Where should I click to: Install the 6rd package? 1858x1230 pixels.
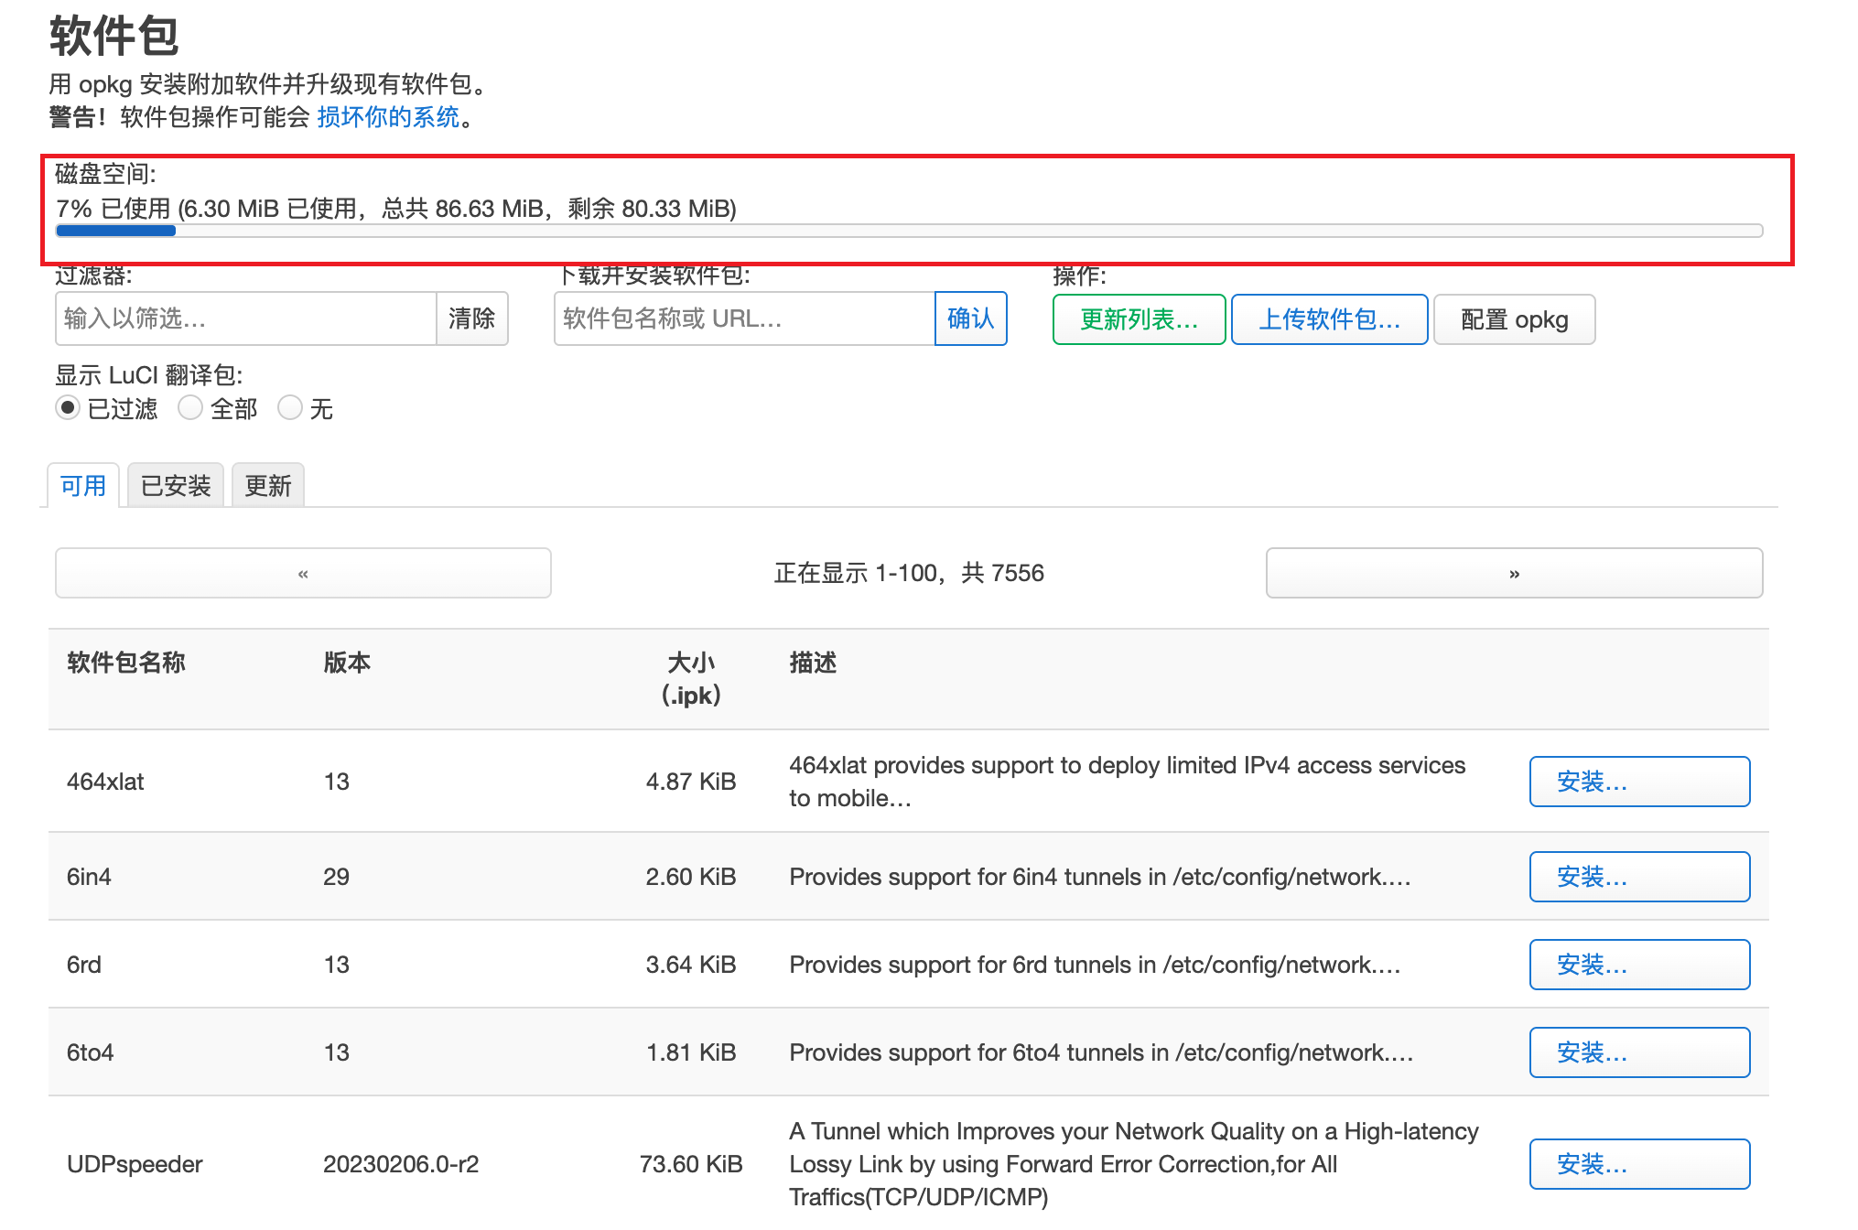click(x=1638, y=965)
